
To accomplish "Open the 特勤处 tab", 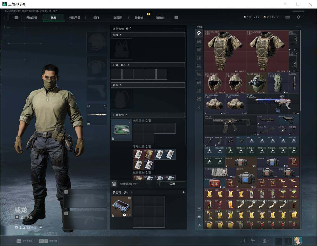I will pos(139,18).
